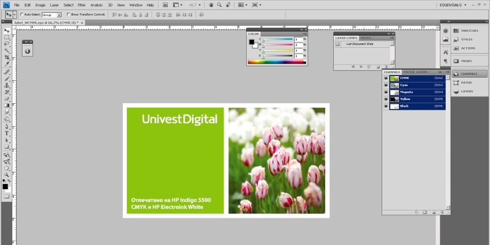Image resolution: width=490 pixels, height=245 pixels.
Task: Open the Color panel options menu
Action: coord(304,34)
